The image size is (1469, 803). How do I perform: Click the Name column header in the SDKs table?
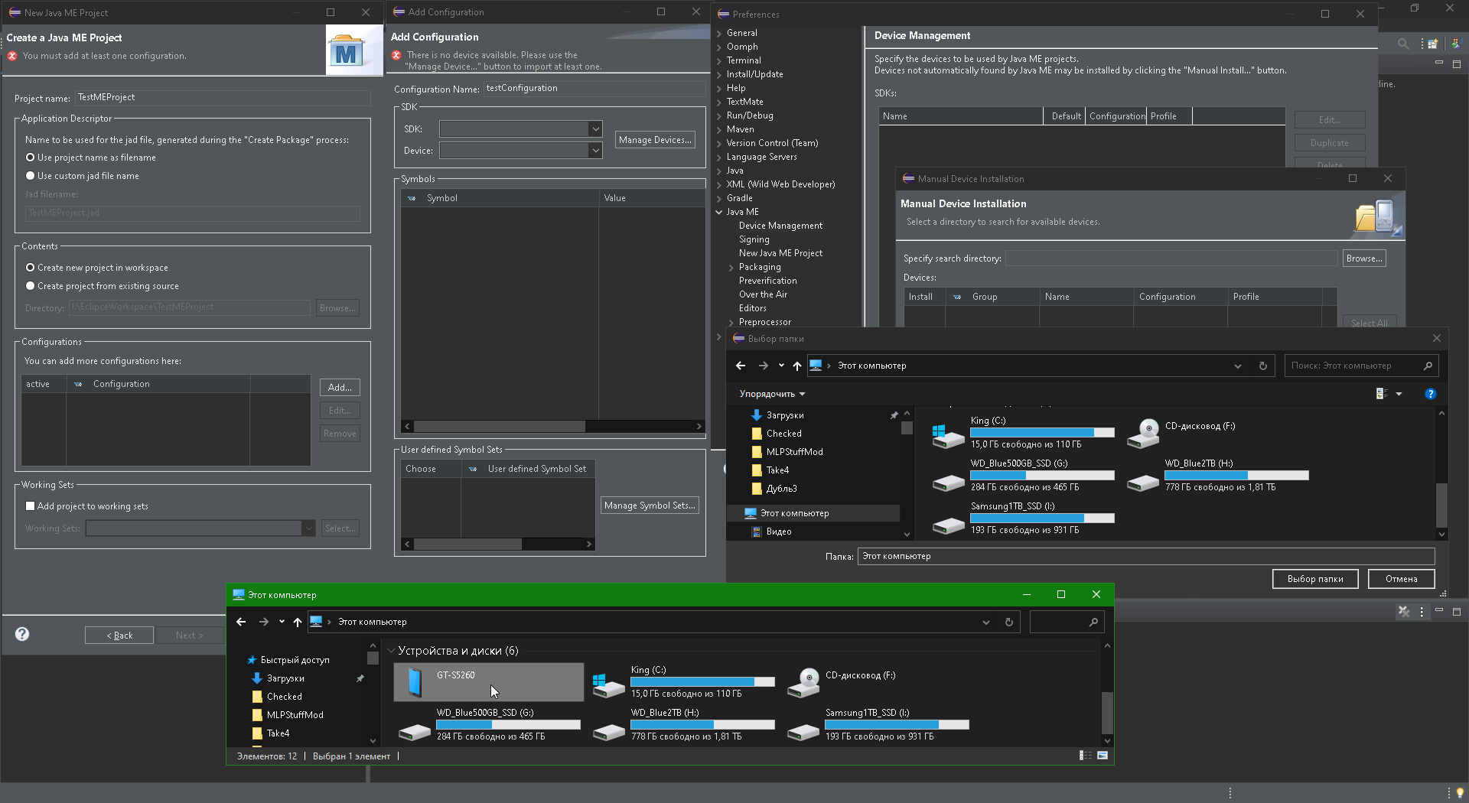960,116
